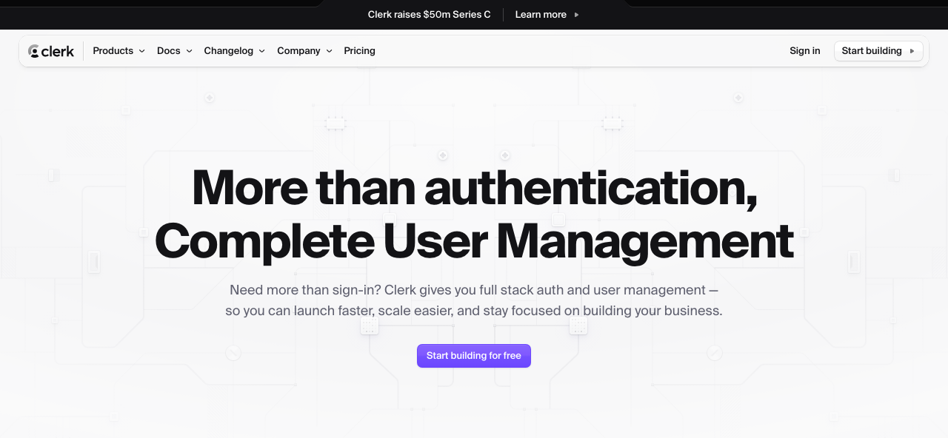Click the Start building for free button
The height and width of the screenshot is (438, 948).
tap(473, 356)
